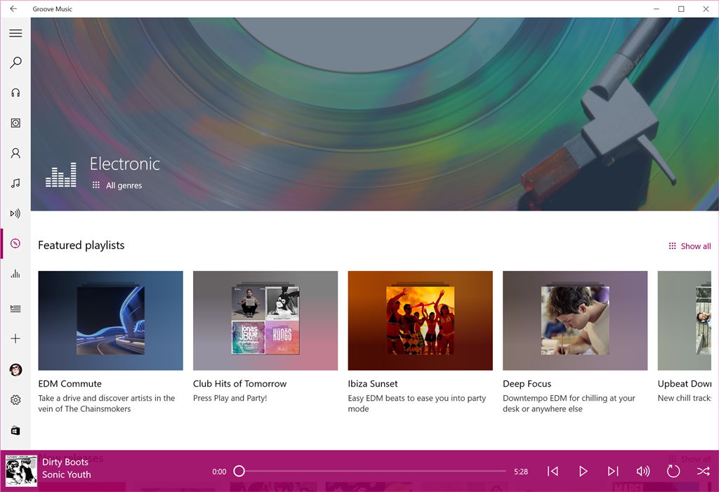
Task: Go to Songs via music note icon
Action: pyautogui.click(x=15, y=183)
